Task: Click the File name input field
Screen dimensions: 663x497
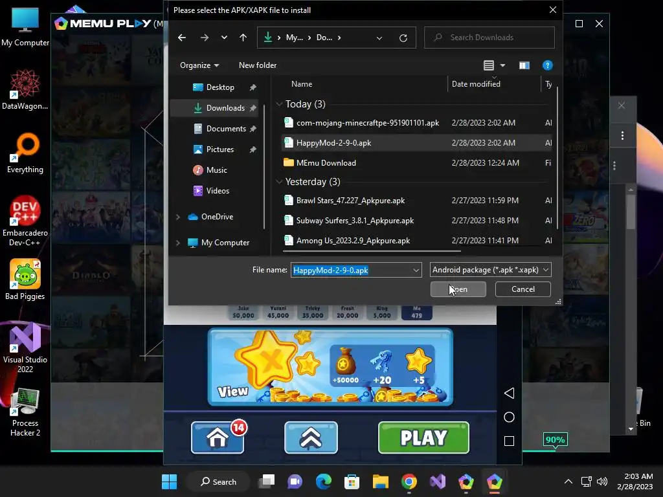Action: [351, 270]
